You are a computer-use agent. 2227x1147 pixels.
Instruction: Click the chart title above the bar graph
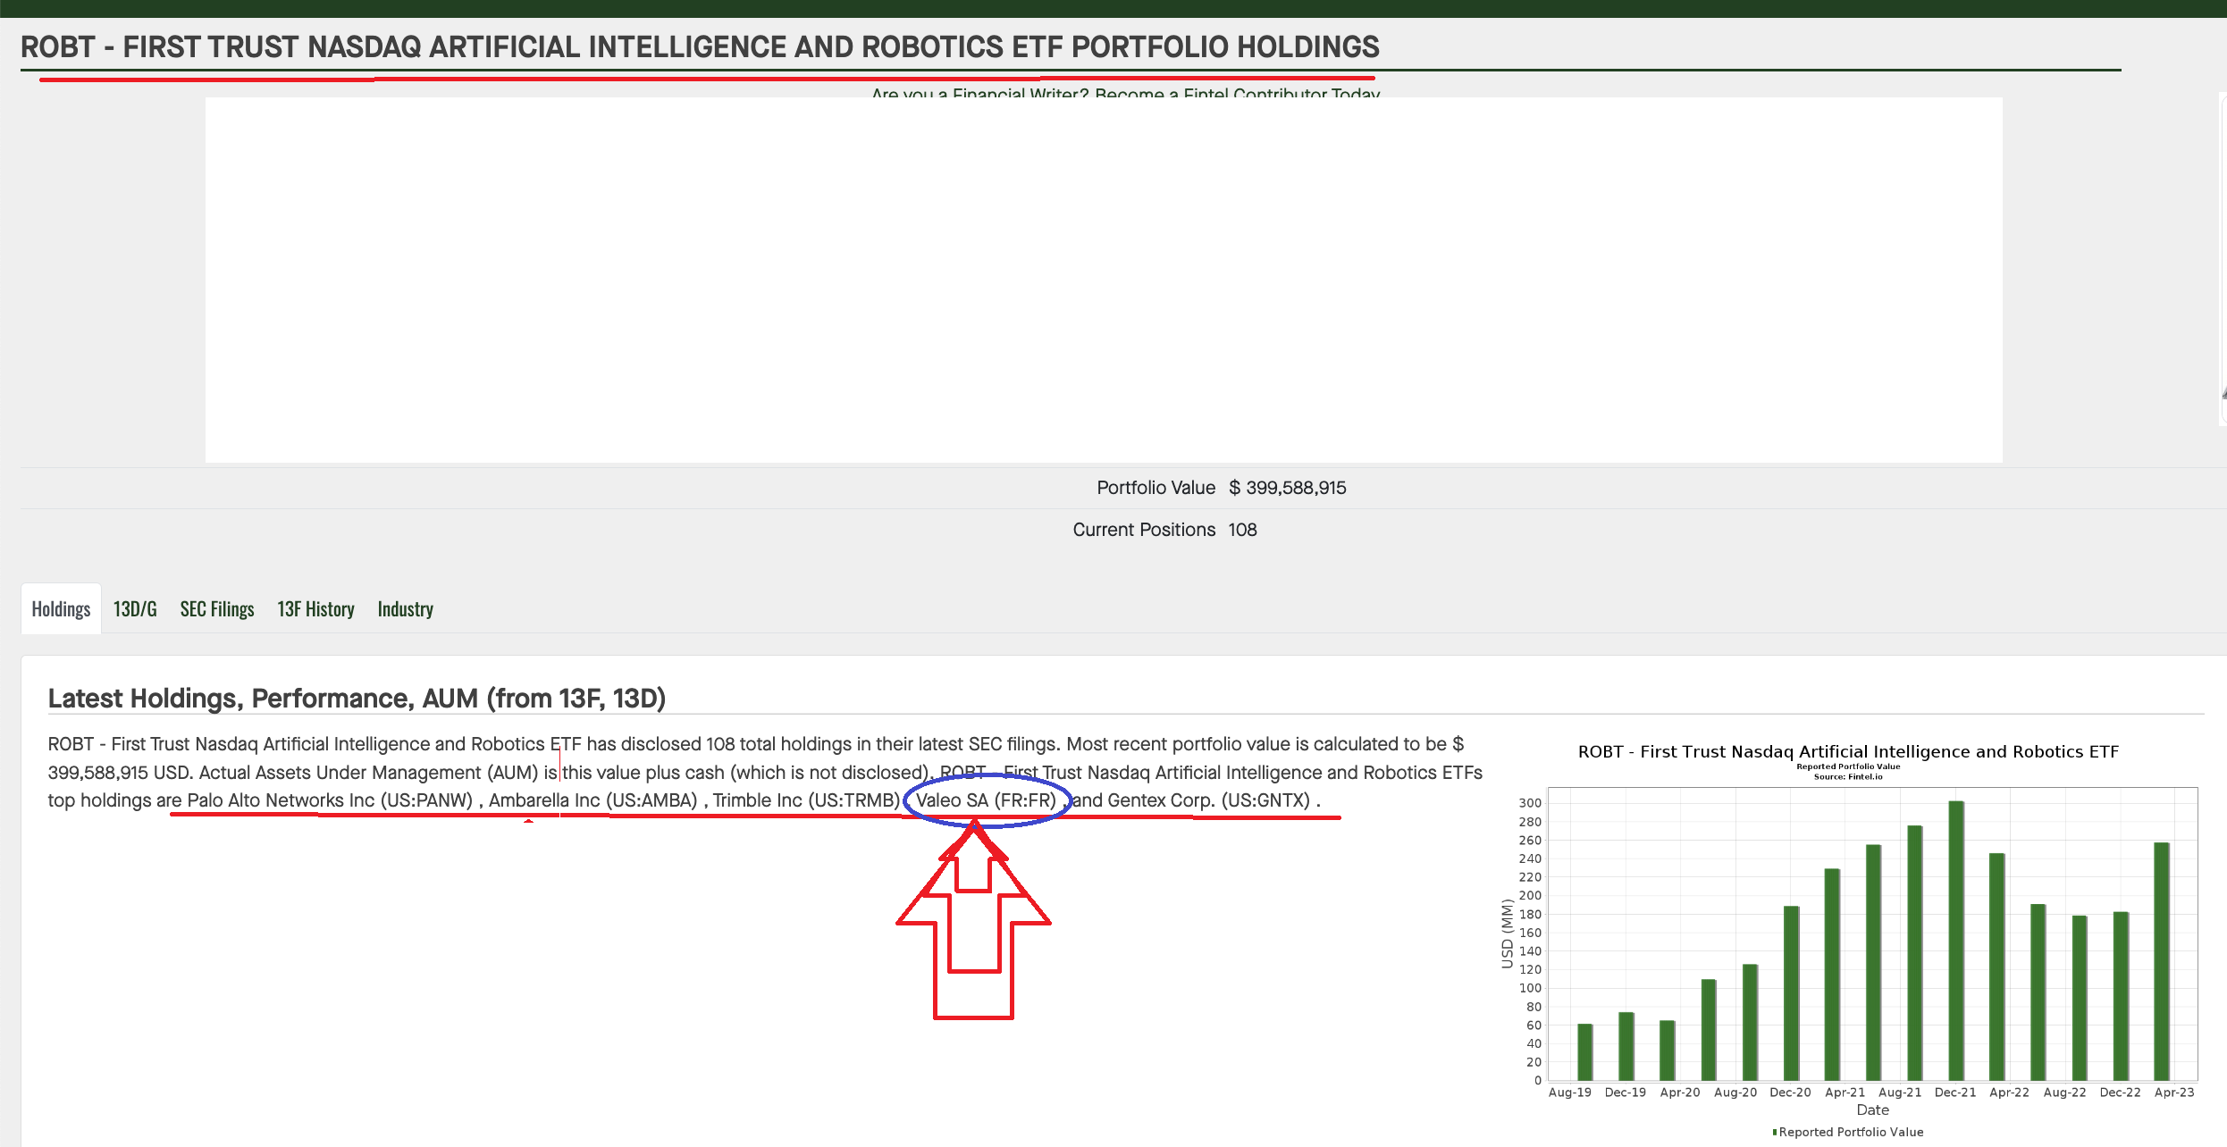[x=1848, y=752]
